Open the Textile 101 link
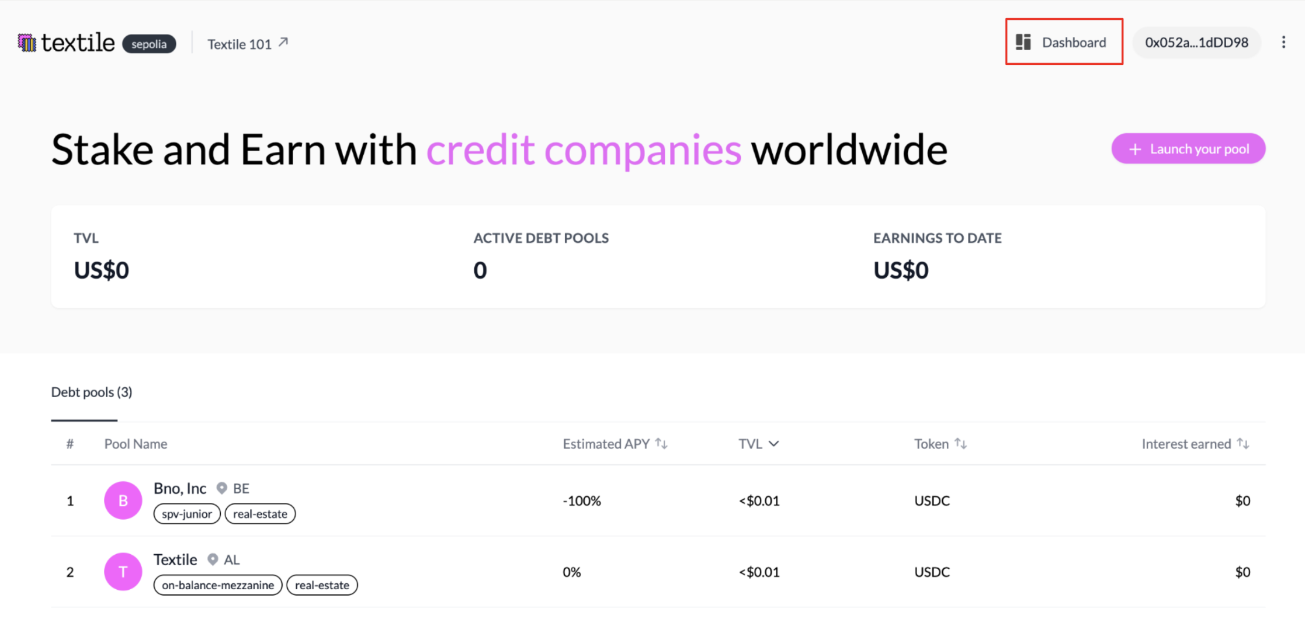 [240, 44]
